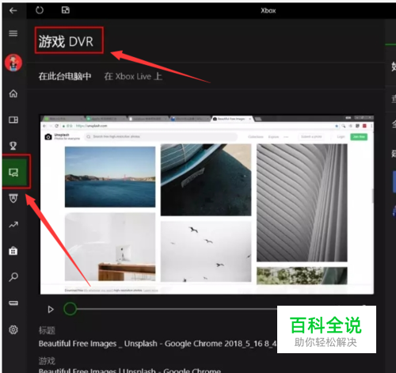Click the clip title text Beautiful Free Images

click(x=158, y=344)
